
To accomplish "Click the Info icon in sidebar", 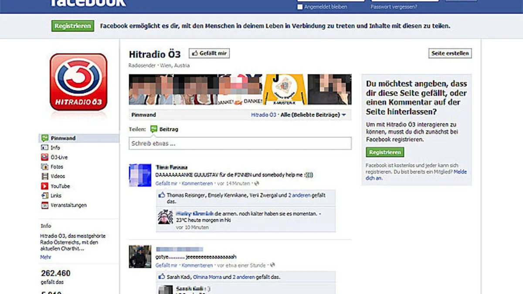I will click(44, 148).
